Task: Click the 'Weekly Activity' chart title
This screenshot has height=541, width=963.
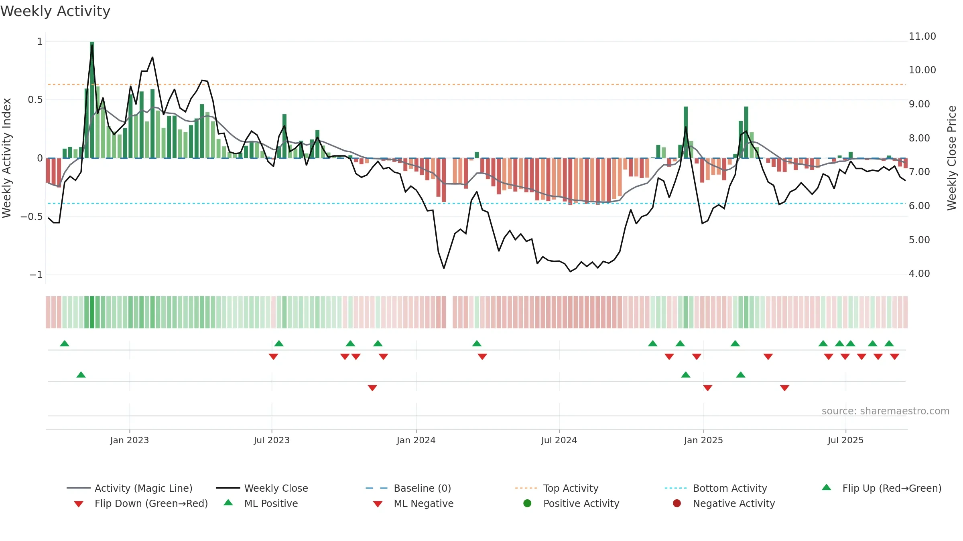Action: pos(55,11)
